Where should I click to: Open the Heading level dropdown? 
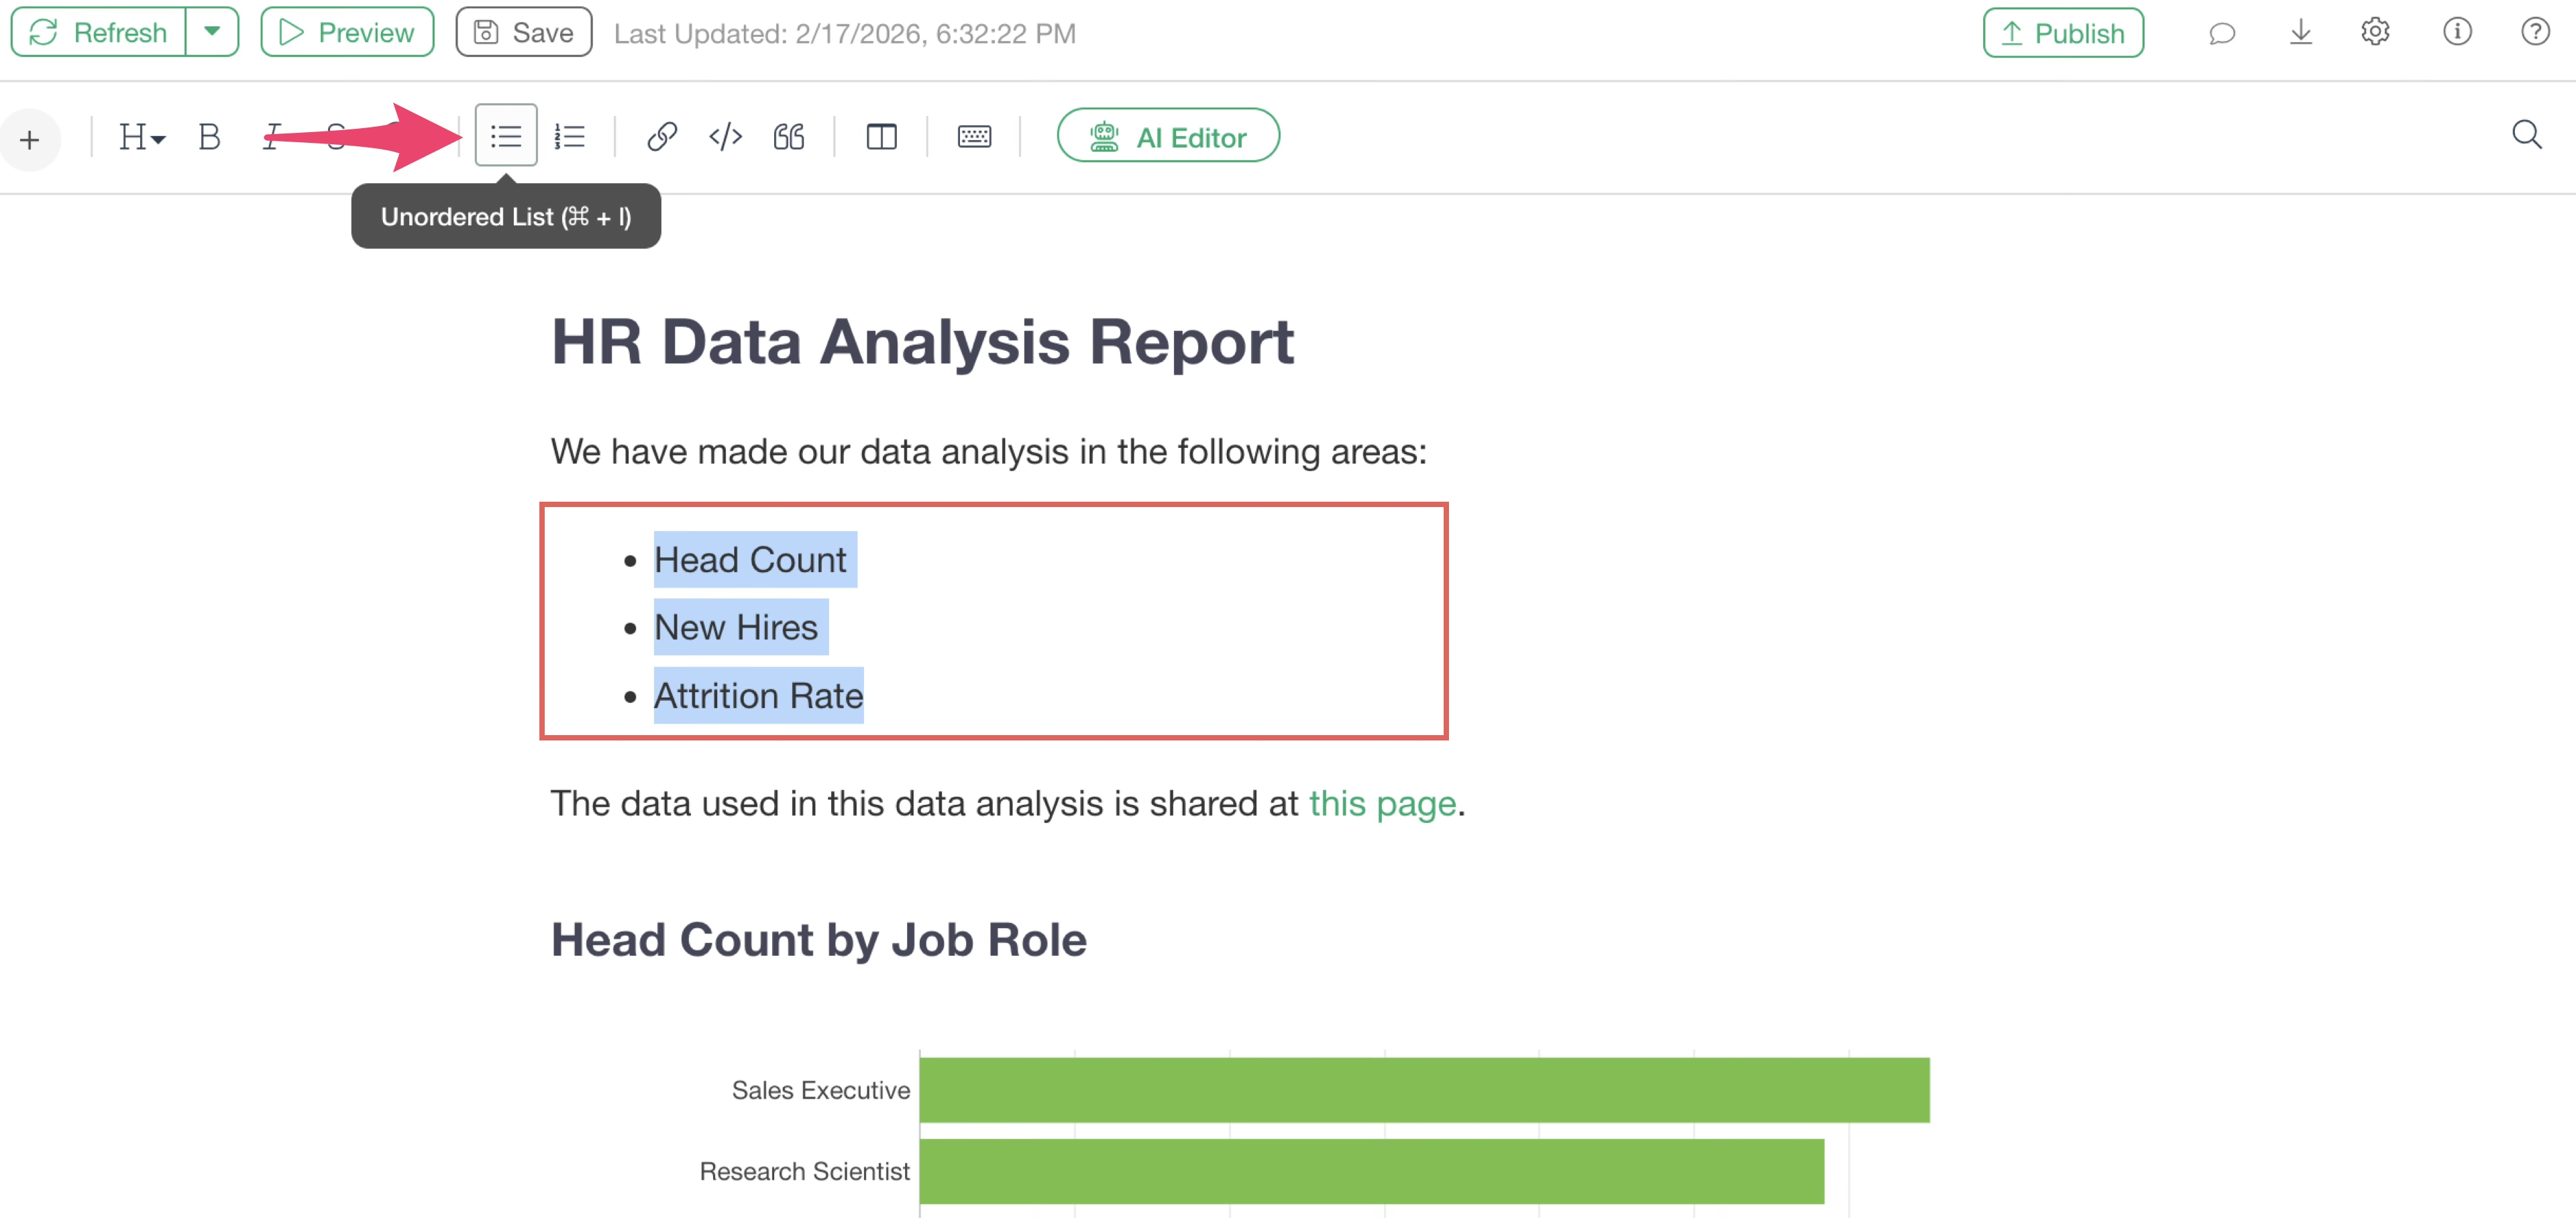[141, 136]
